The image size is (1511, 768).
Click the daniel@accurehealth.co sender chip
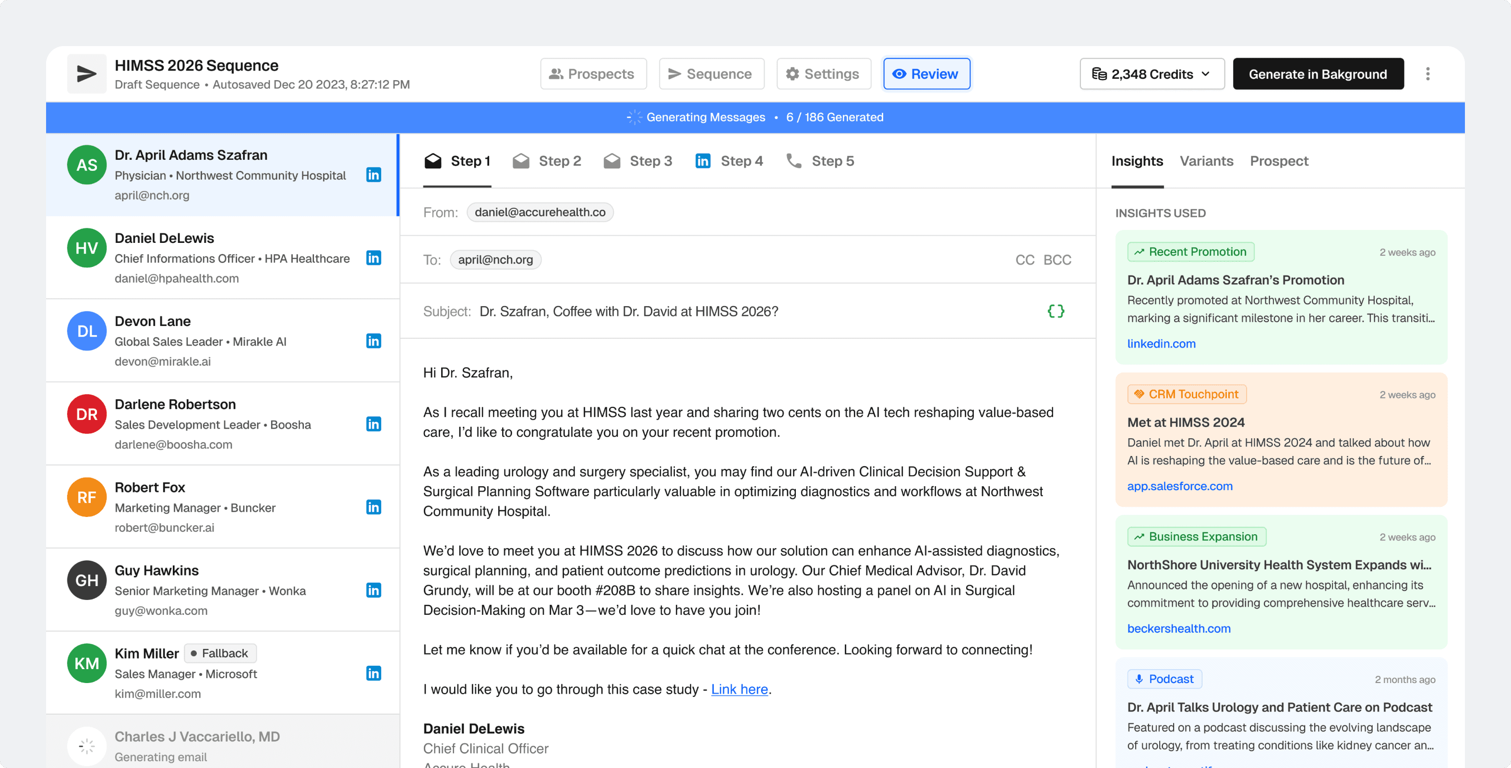pos(540,212)
